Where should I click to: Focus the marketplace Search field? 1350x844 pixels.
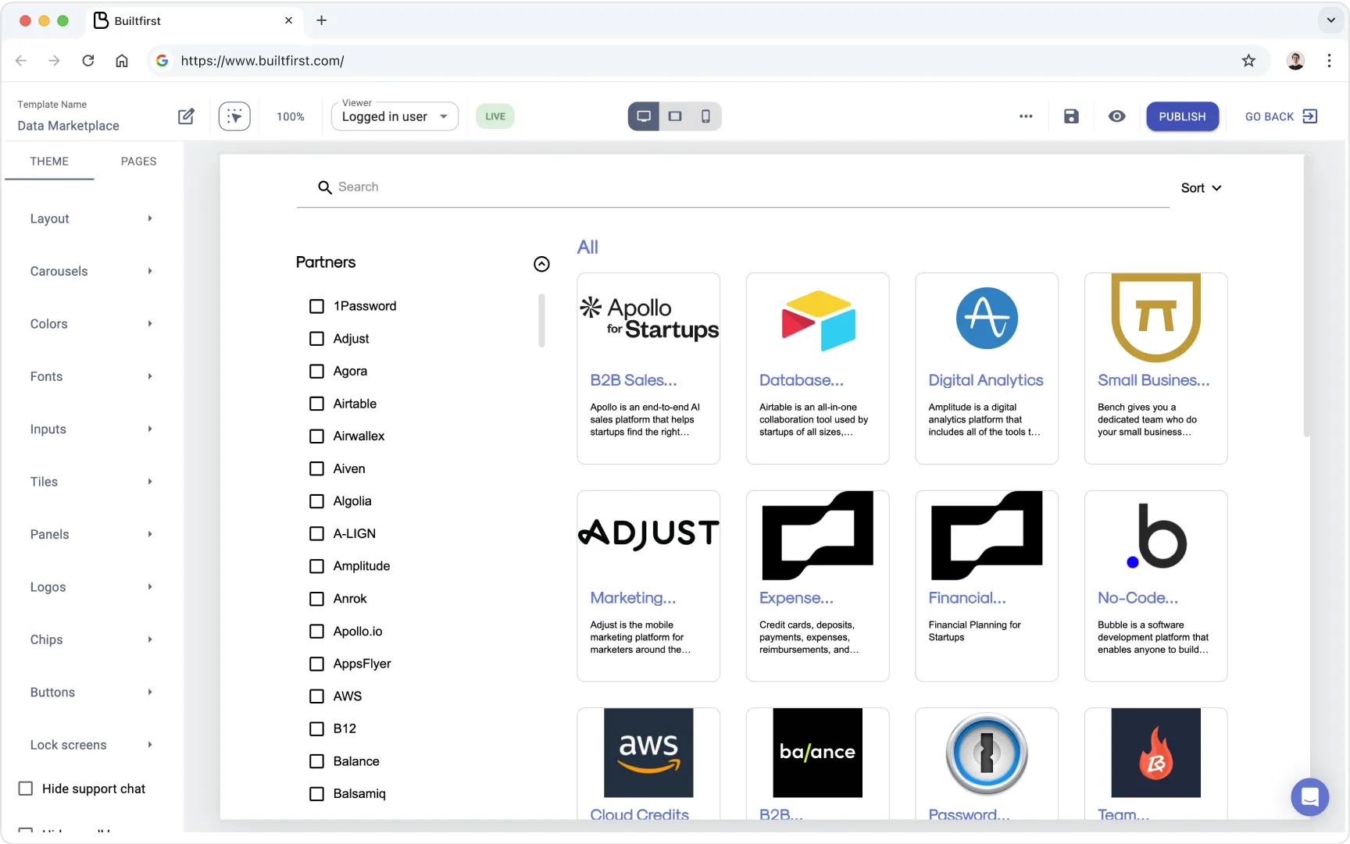click(x=733, y=187)
